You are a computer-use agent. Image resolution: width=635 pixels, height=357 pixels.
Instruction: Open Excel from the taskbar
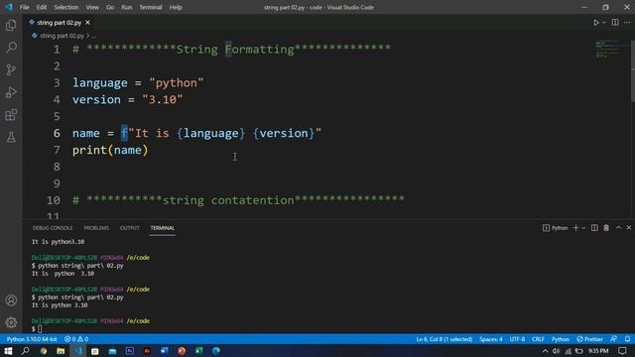tap(198, 350)
